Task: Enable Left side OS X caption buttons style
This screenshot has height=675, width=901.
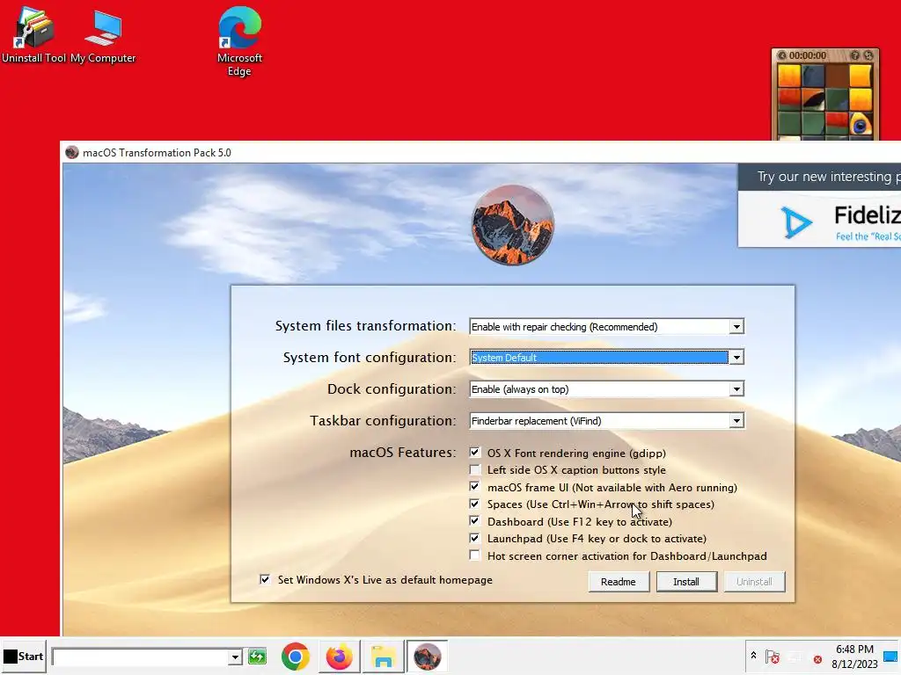Action: (x=474, y=469)
